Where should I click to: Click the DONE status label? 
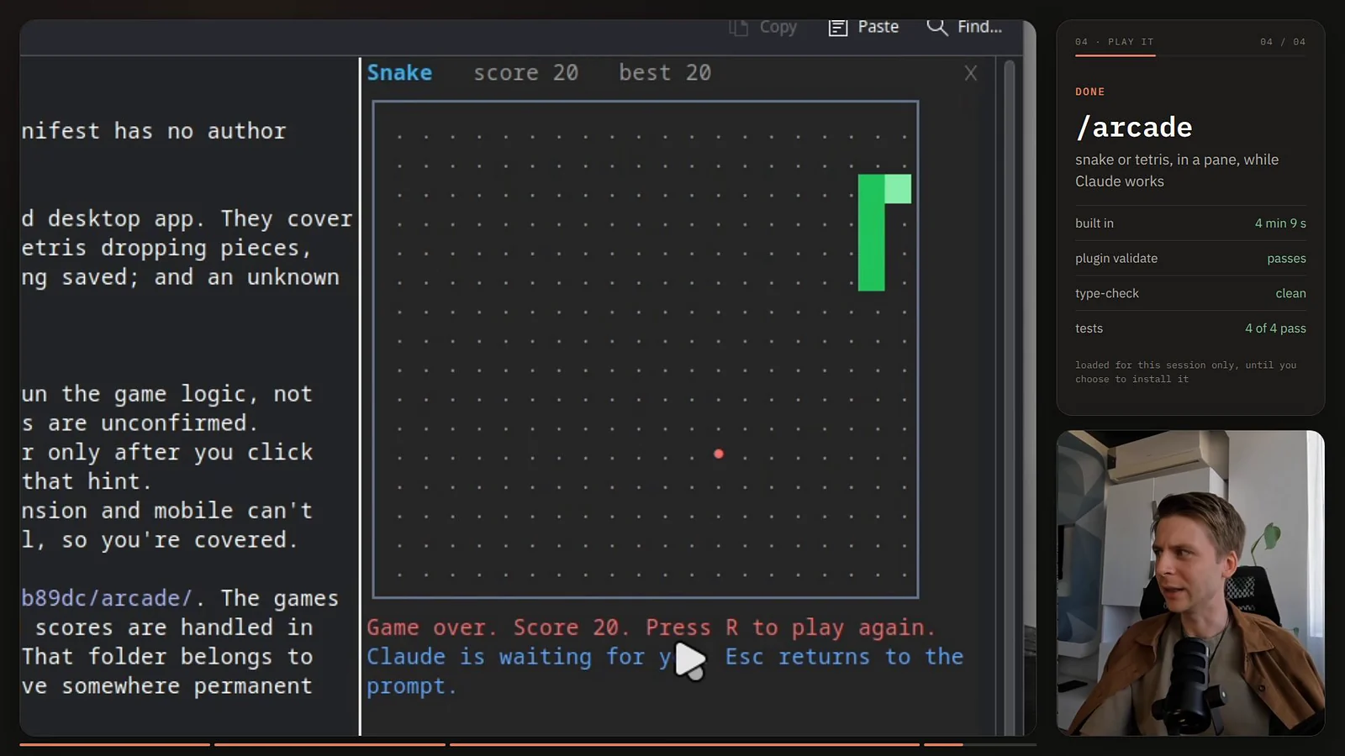[1090, 92]
